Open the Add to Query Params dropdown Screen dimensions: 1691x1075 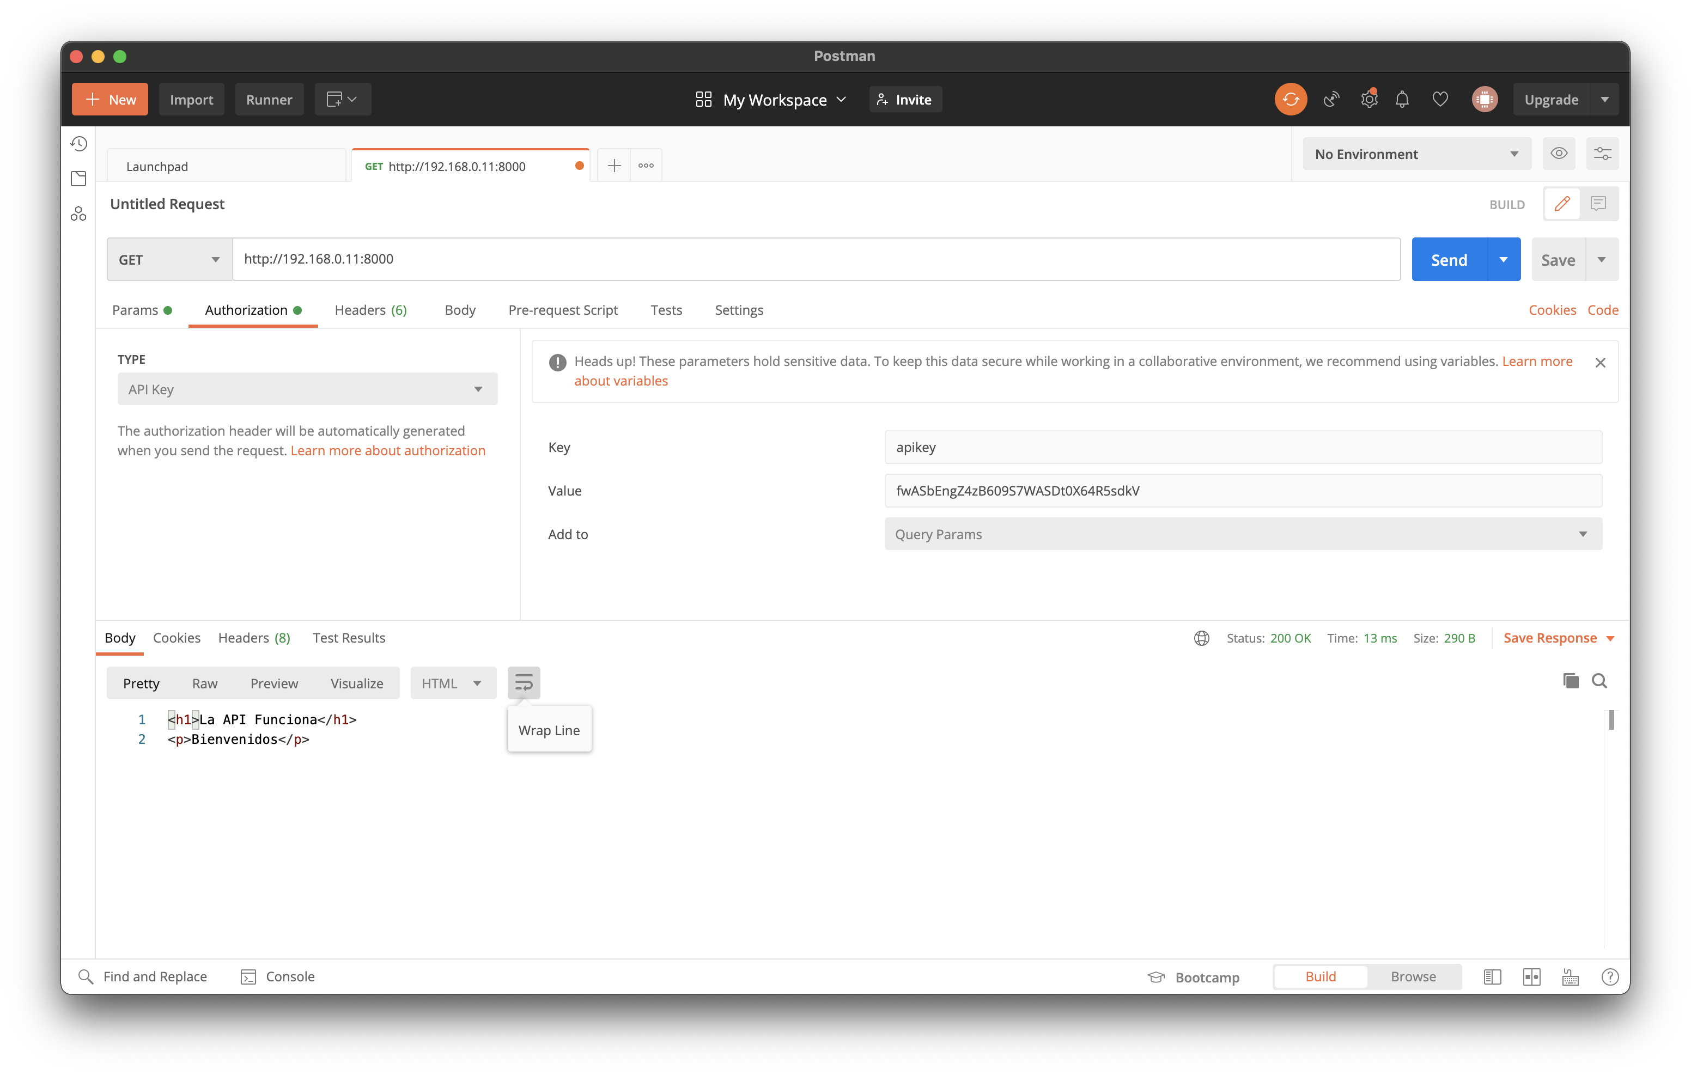tap(1242, 534)
